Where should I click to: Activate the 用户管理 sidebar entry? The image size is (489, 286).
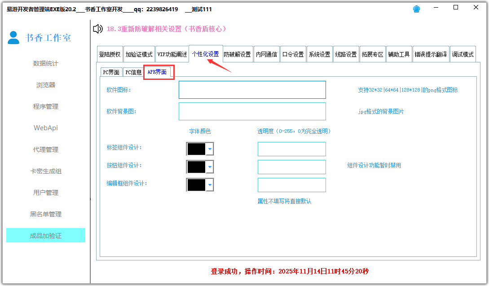pyautogui.click(x=45, y=193)
